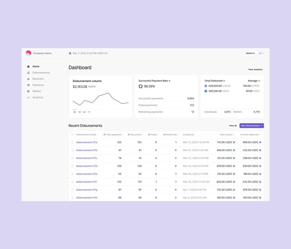Click the New Disbursement button
The image size is (291, 249).
[252, 126]
